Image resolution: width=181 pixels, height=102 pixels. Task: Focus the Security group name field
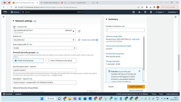click(45, 70)
